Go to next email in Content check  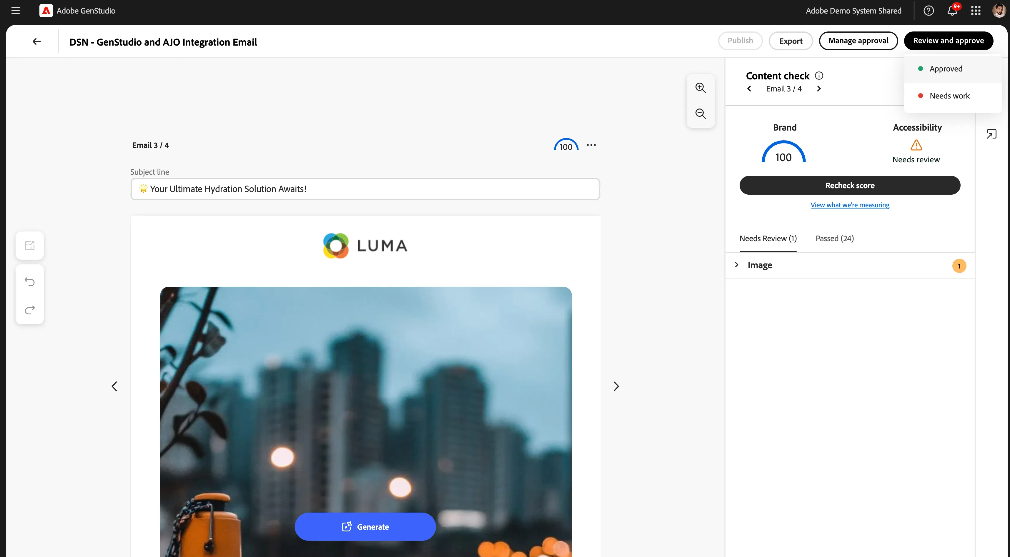point(819,89)
